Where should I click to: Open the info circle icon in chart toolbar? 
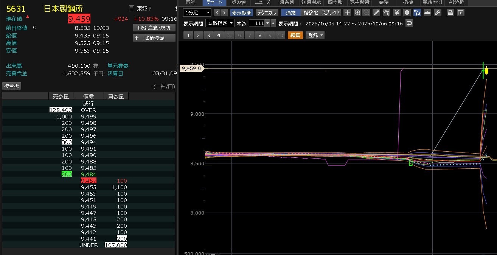pyautogui.click(x=407, y=12)
